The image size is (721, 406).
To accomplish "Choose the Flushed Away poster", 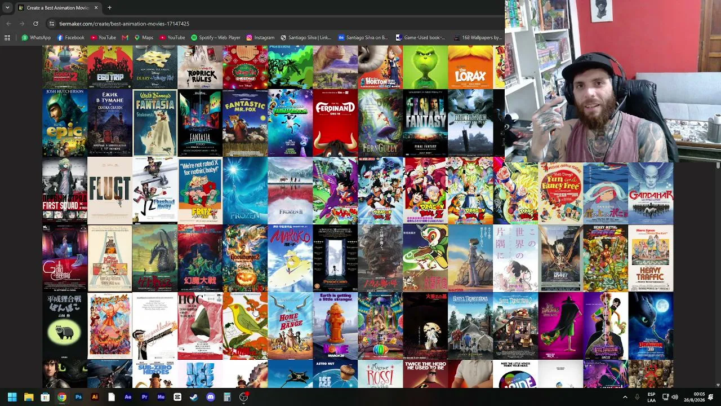I will (x=155, y=191).
